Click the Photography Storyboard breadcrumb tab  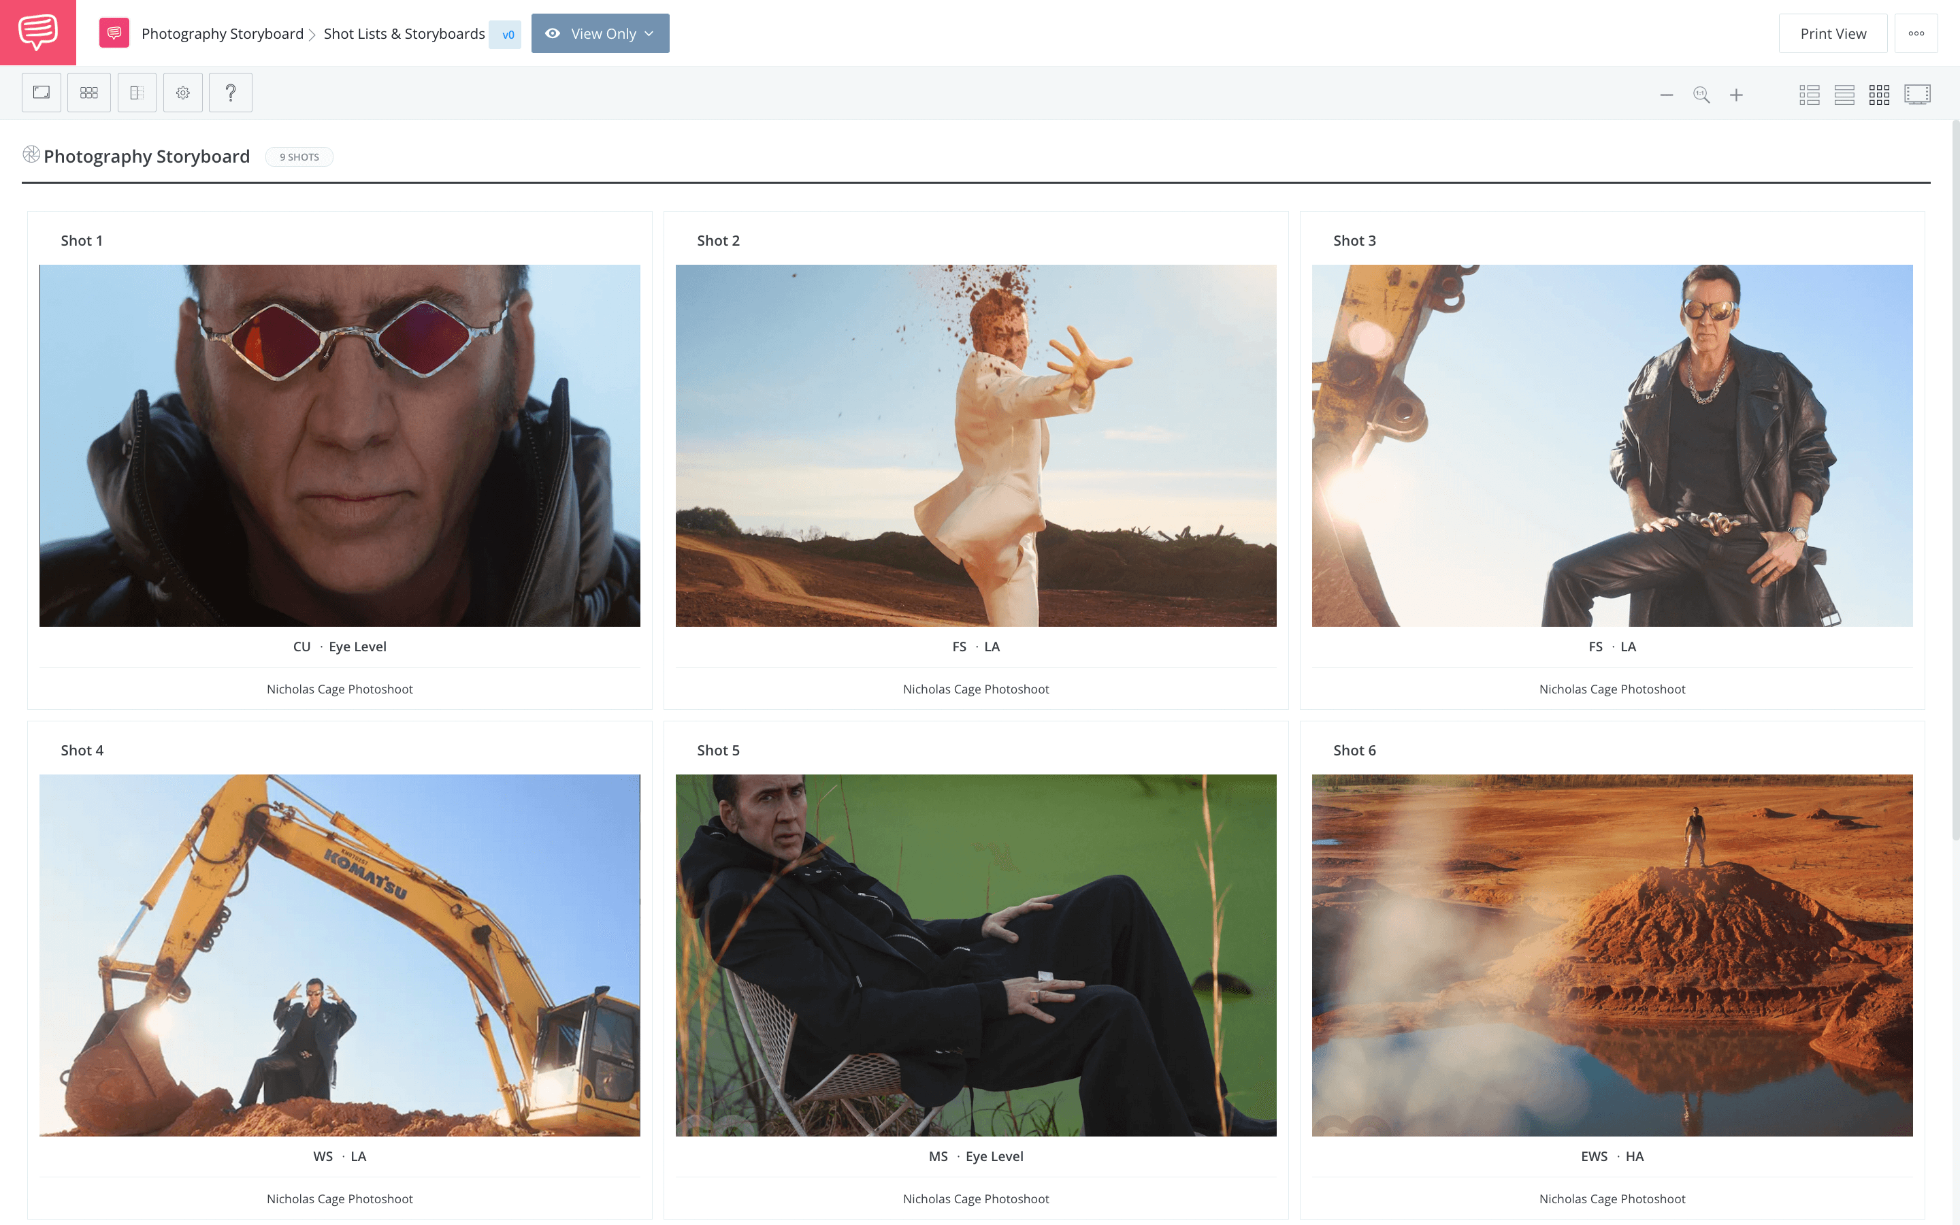tap(223, 33)
